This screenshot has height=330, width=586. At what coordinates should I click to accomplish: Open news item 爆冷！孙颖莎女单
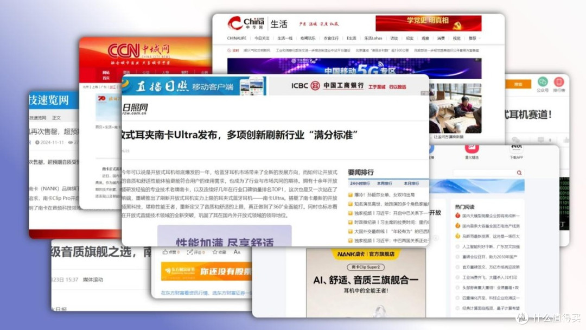(384, 195)
